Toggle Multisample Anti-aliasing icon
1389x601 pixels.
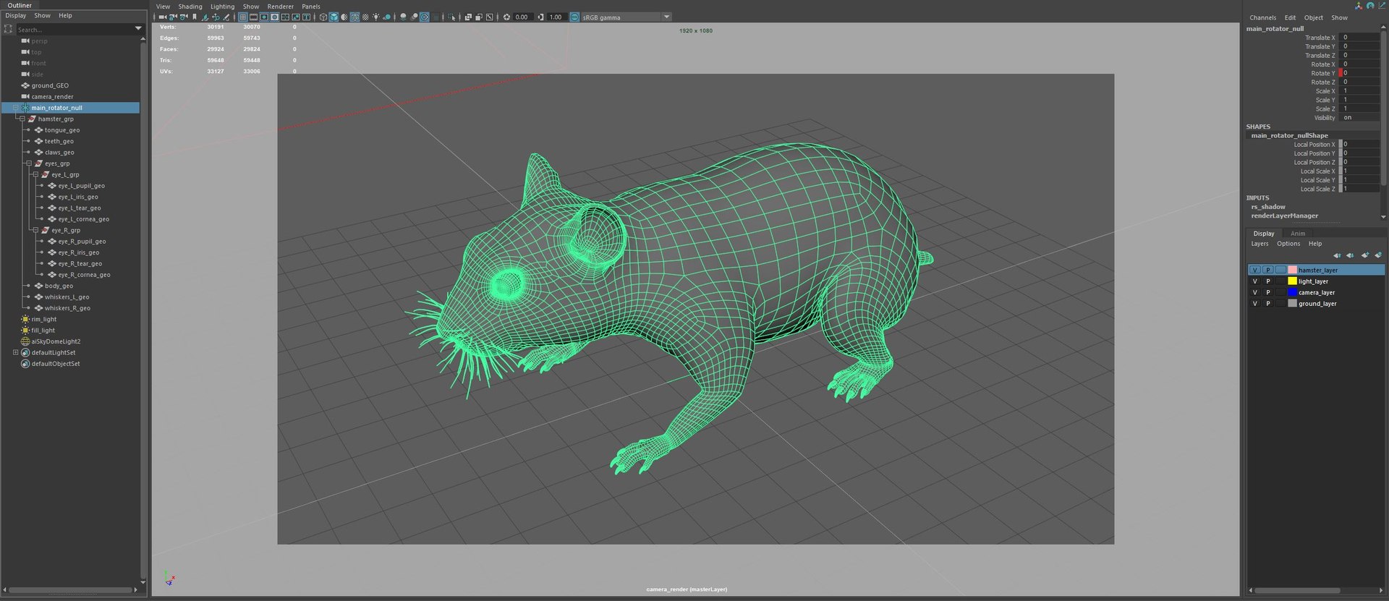(425, 17)
